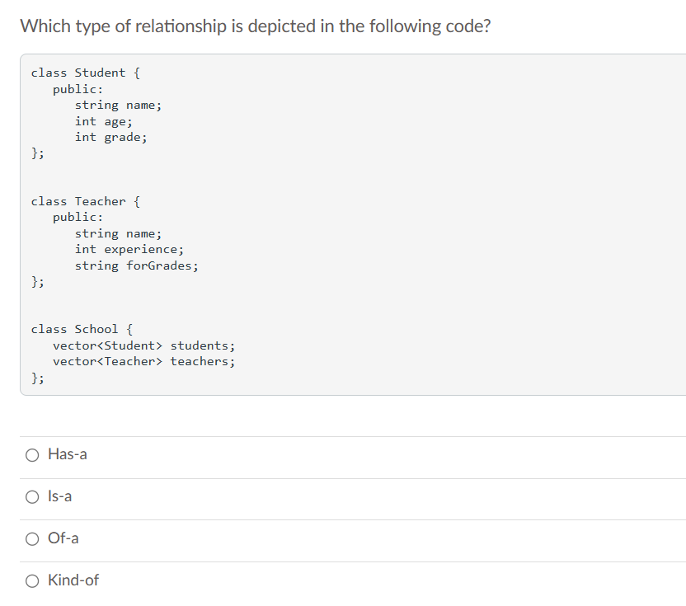Click the Is-a answer label
The width and height of the screenshot is (686, 606).
click(x=59, y=496)
